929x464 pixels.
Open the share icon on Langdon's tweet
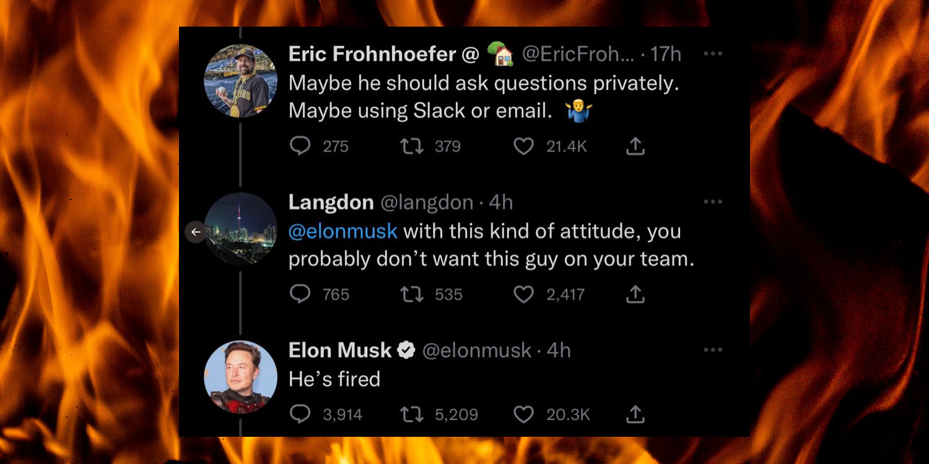635,294
